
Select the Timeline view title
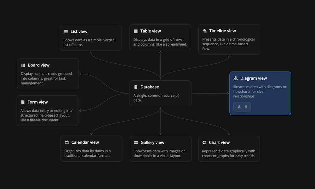click(222, 31)
